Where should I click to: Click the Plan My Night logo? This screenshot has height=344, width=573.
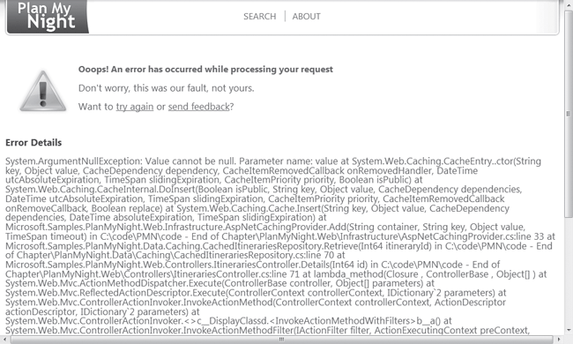[48, 17]
